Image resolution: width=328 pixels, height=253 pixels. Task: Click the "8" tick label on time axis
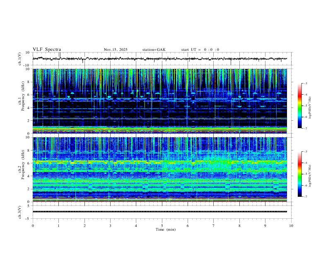239,226
